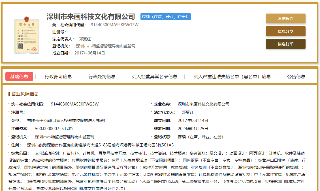Open the 列入严重违法失信名单（黑名单）信息 tab
320x191 pixels.
point(232,76)
